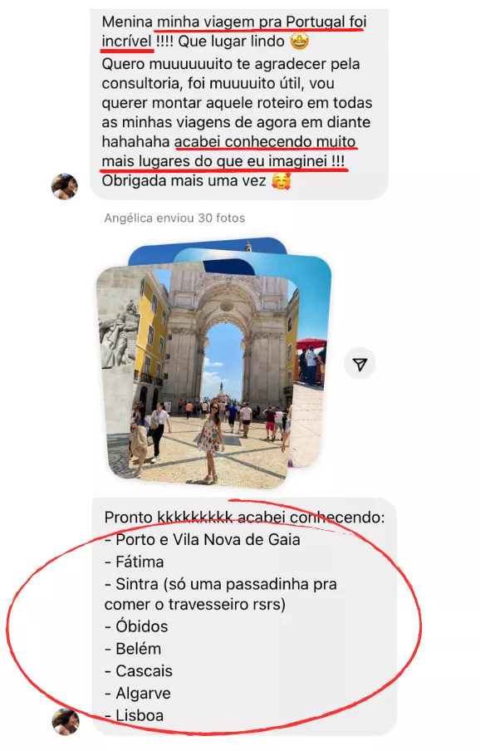Click the 'Fátima' list entry
This screenshot has height=751, width=480.
tap(135, 562)
